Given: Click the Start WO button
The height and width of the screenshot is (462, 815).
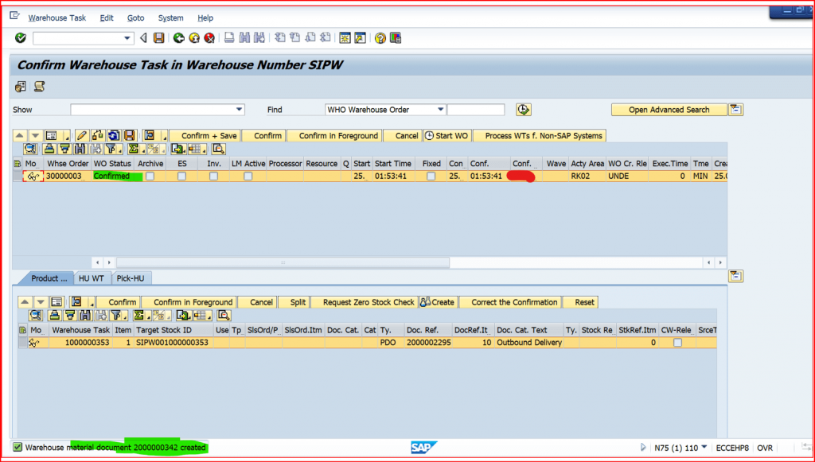Looking at the screenshot, I should (447, 135).
